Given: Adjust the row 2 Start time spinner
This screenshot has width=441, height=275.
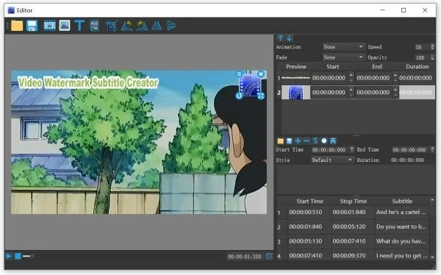Looking at the screenshot, I should point(351,93).
